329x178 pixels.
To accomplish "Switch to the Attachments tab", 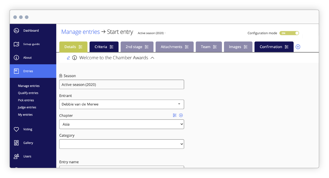I will 172,47.
